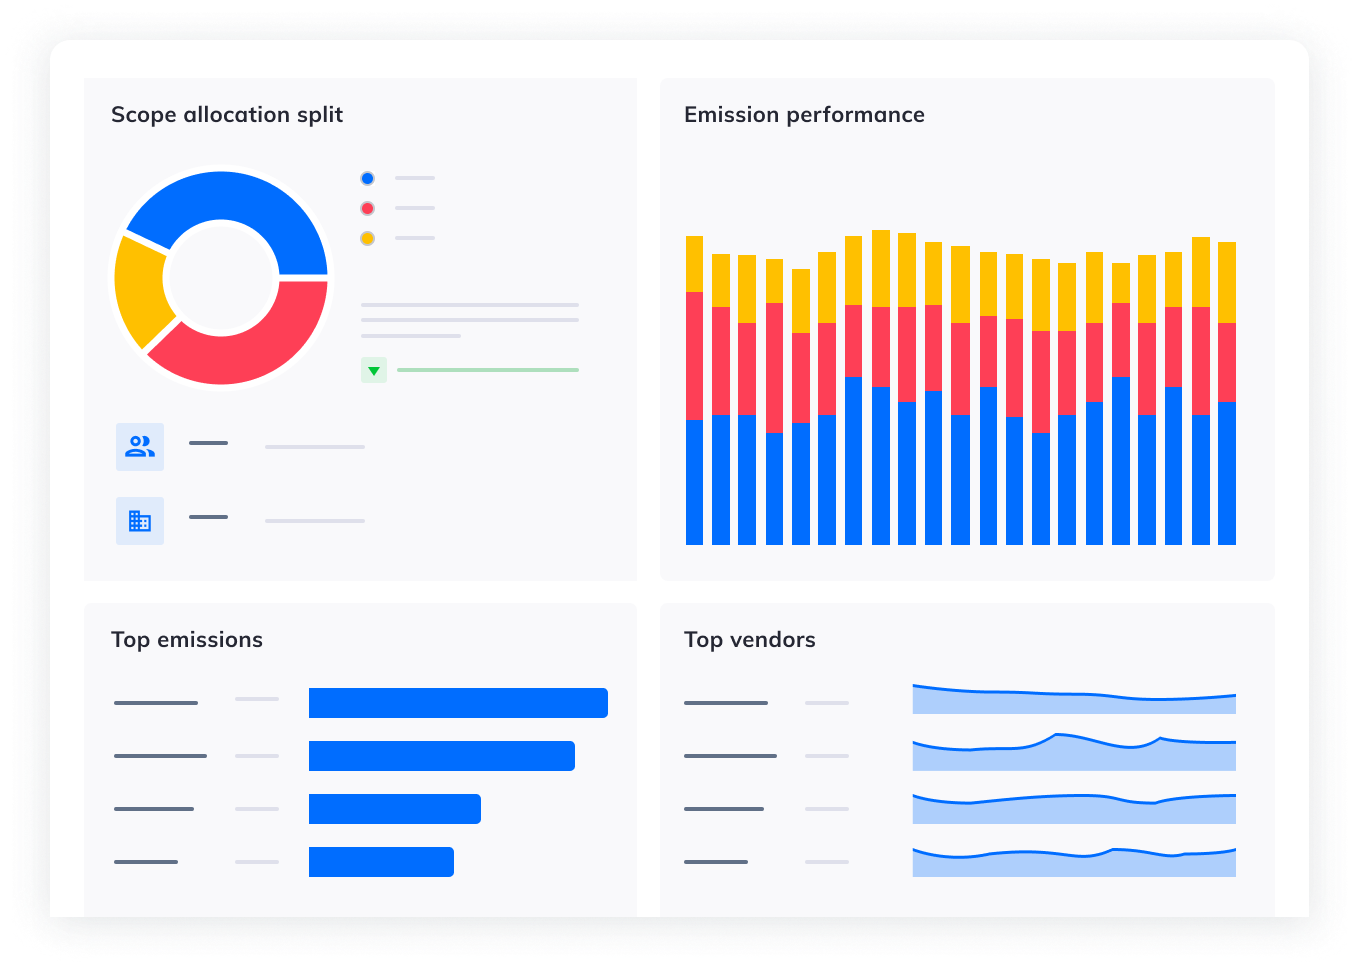Open the Top vendors heading
The height and width of the screenshot is (967, 1359).
click(749, 640)
